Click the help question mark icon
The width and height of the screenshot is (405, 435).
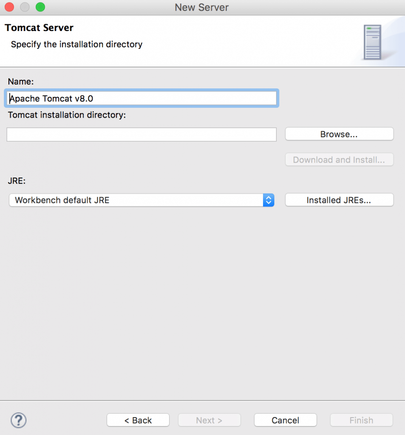pos(18,420)
